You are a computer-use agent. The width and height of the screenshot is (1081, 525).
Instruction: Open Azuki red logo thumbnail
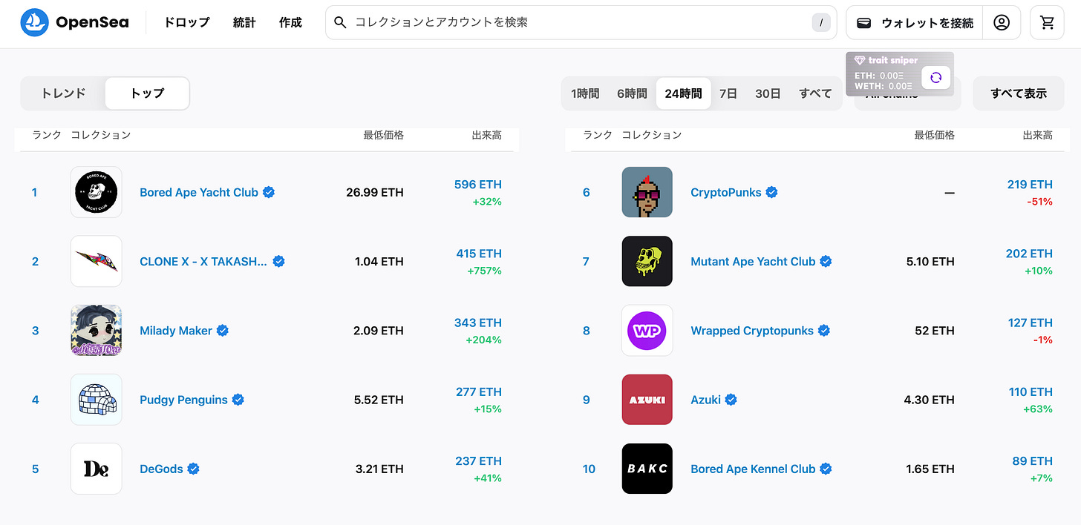pos(647,400)
